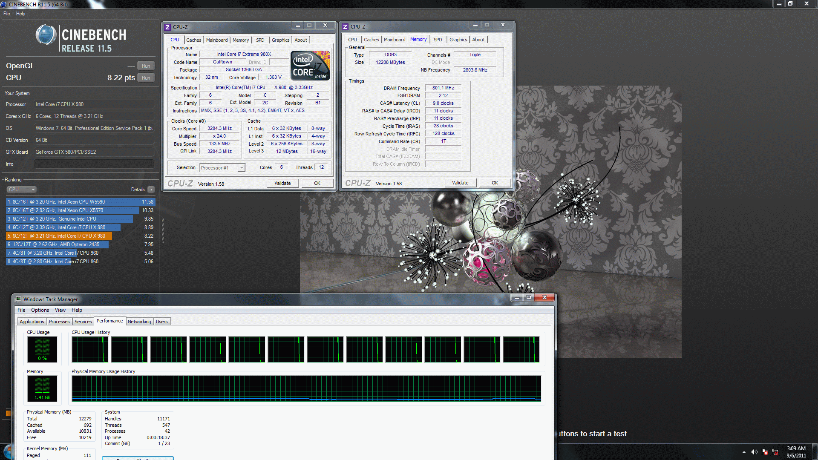Click the Memory 1.41 GB meter
Viewport: 818px width, 460px height.
(42, 388)
